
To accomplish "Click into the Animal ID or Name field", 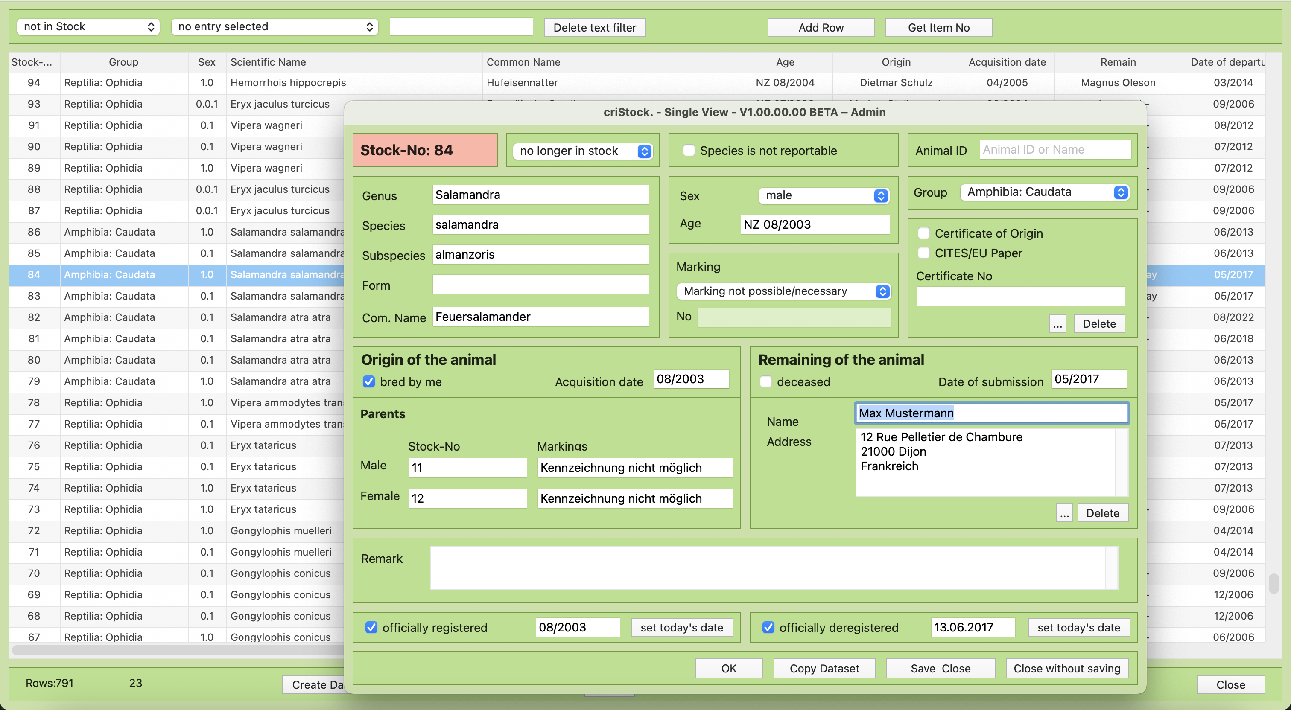I will (1055, 150).
